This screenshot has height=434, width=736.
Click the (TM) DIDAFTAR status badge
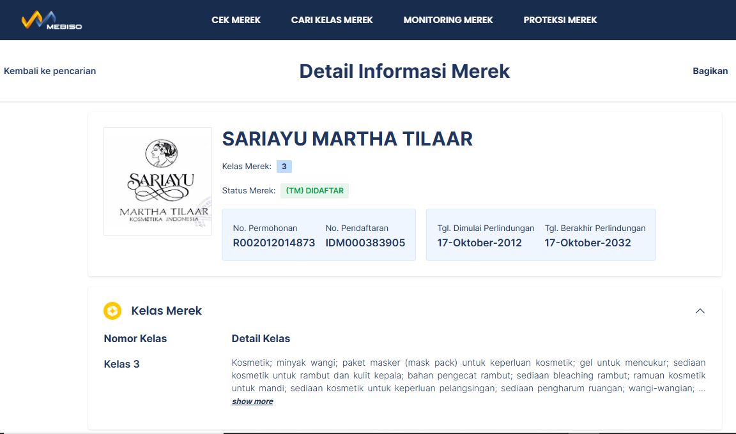[x=314, y=191]
